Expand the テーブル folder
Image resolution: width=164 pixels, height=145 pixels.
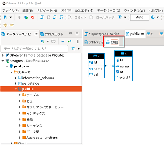click(x=20, y=95)
